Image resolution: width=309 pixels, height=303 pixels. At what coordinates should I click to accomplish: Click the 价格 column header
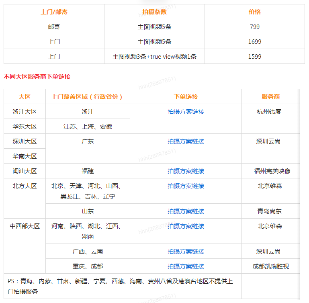click(x=254, y=12)
